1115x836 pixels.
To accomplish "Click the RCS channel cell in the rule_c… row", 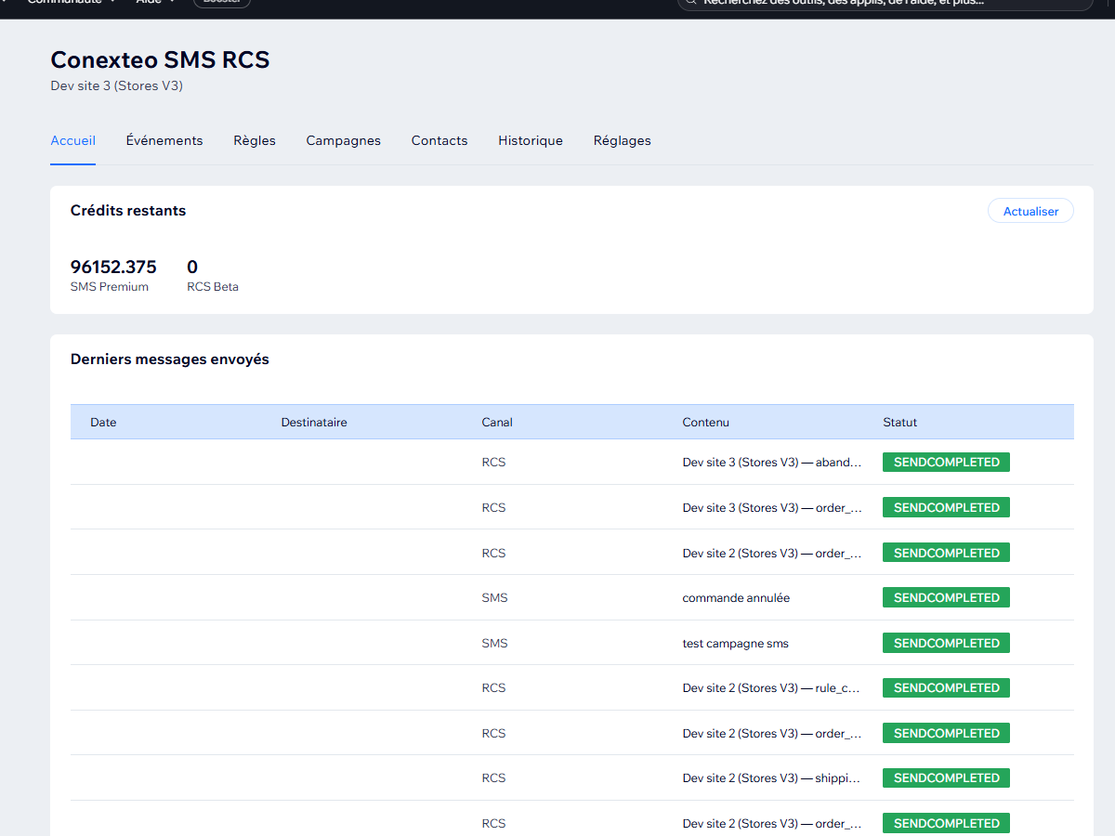I will click(x=493, y=688).
